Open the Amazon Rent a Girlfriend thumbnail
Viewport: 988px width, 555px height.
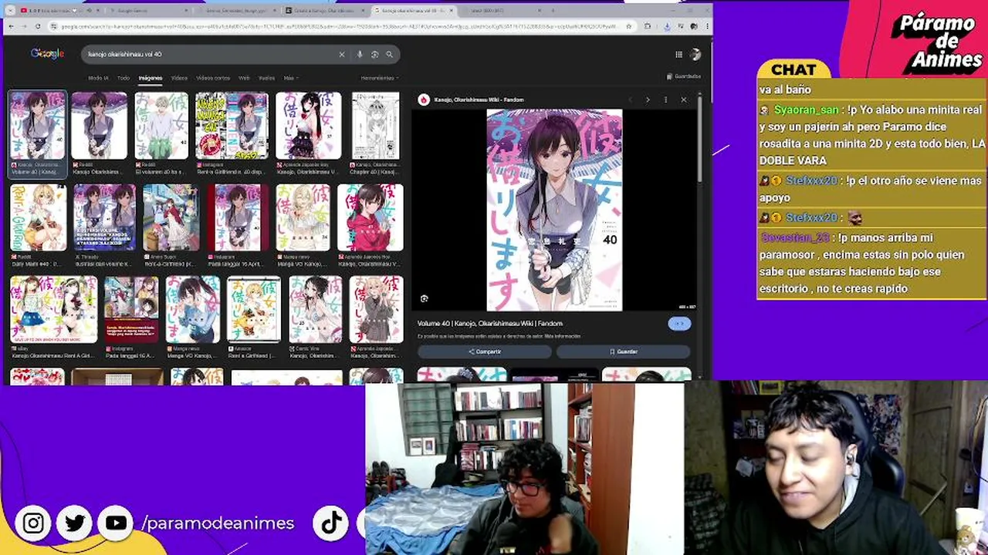tap(254, 309)
